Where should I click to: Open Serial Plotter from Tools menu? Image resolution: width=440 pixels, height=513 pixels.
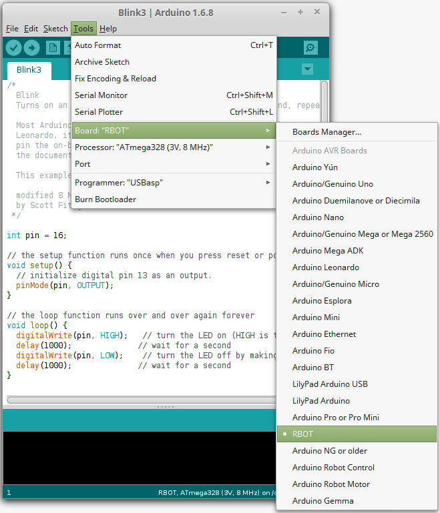tap(174, 112)
